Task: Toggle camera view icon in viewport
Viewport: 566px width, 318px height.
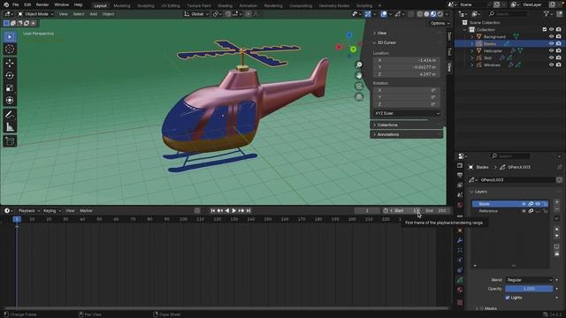Action: [359, 87]
